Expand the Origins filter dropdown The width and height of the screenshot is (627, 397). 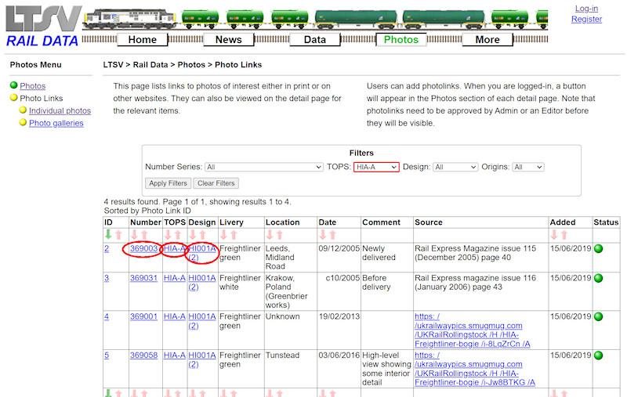coord(527,167)
